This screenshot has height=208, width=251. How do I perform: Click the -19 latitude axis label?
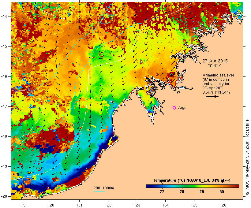coord(4,166)
